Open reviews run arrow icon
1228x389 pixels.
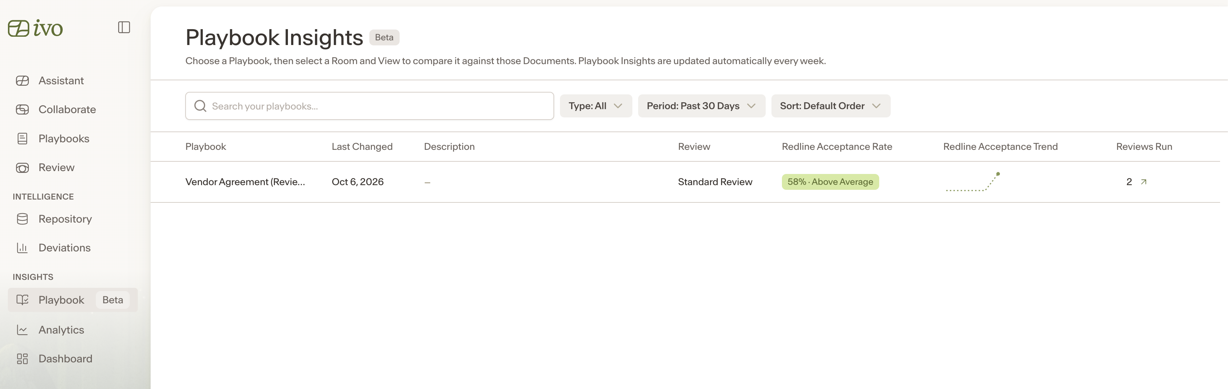[1143, 182]
